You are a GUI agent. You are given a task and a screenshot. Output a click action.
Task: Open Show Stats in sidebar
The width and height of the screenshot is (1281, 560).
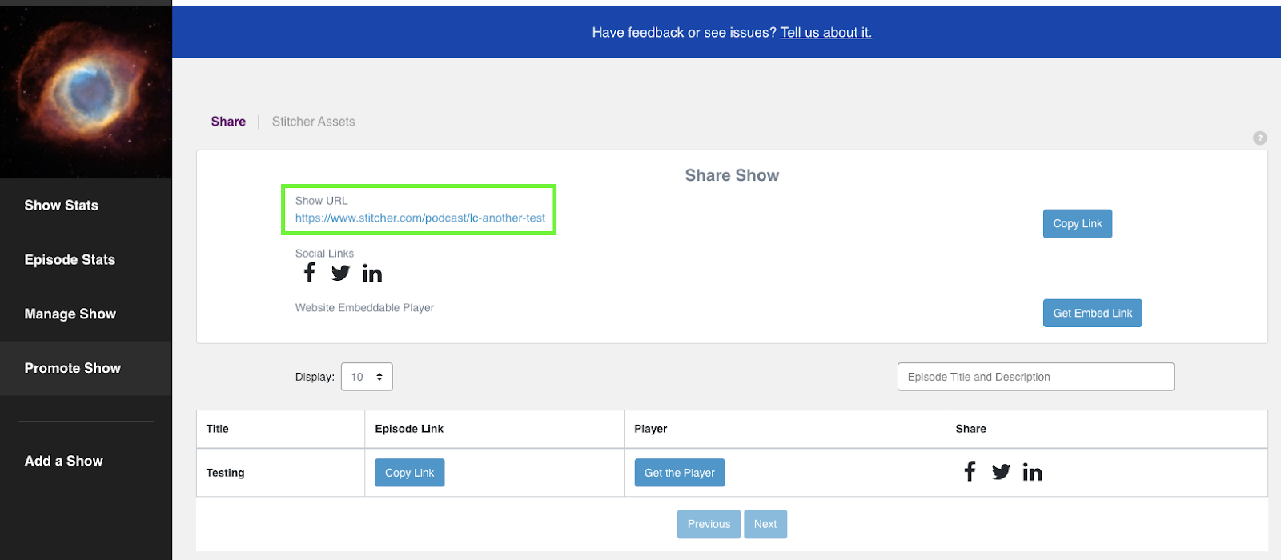[x=62, y=206]
